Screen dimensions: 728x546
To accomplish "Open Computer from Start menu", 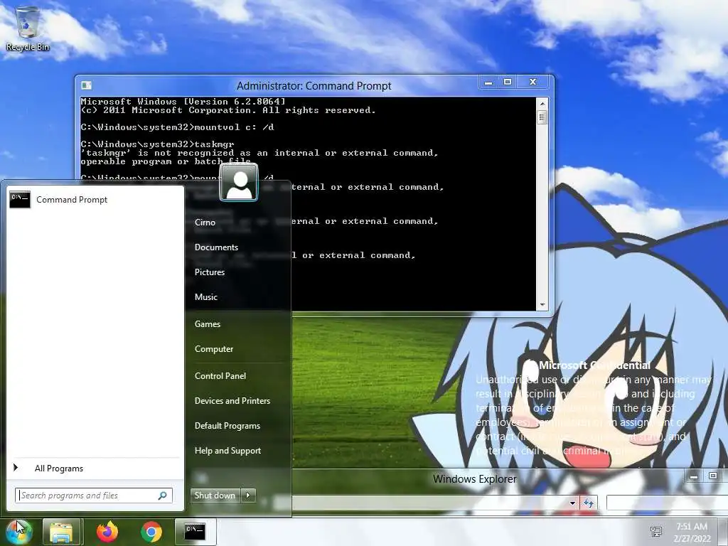I will tap(214, 349).
